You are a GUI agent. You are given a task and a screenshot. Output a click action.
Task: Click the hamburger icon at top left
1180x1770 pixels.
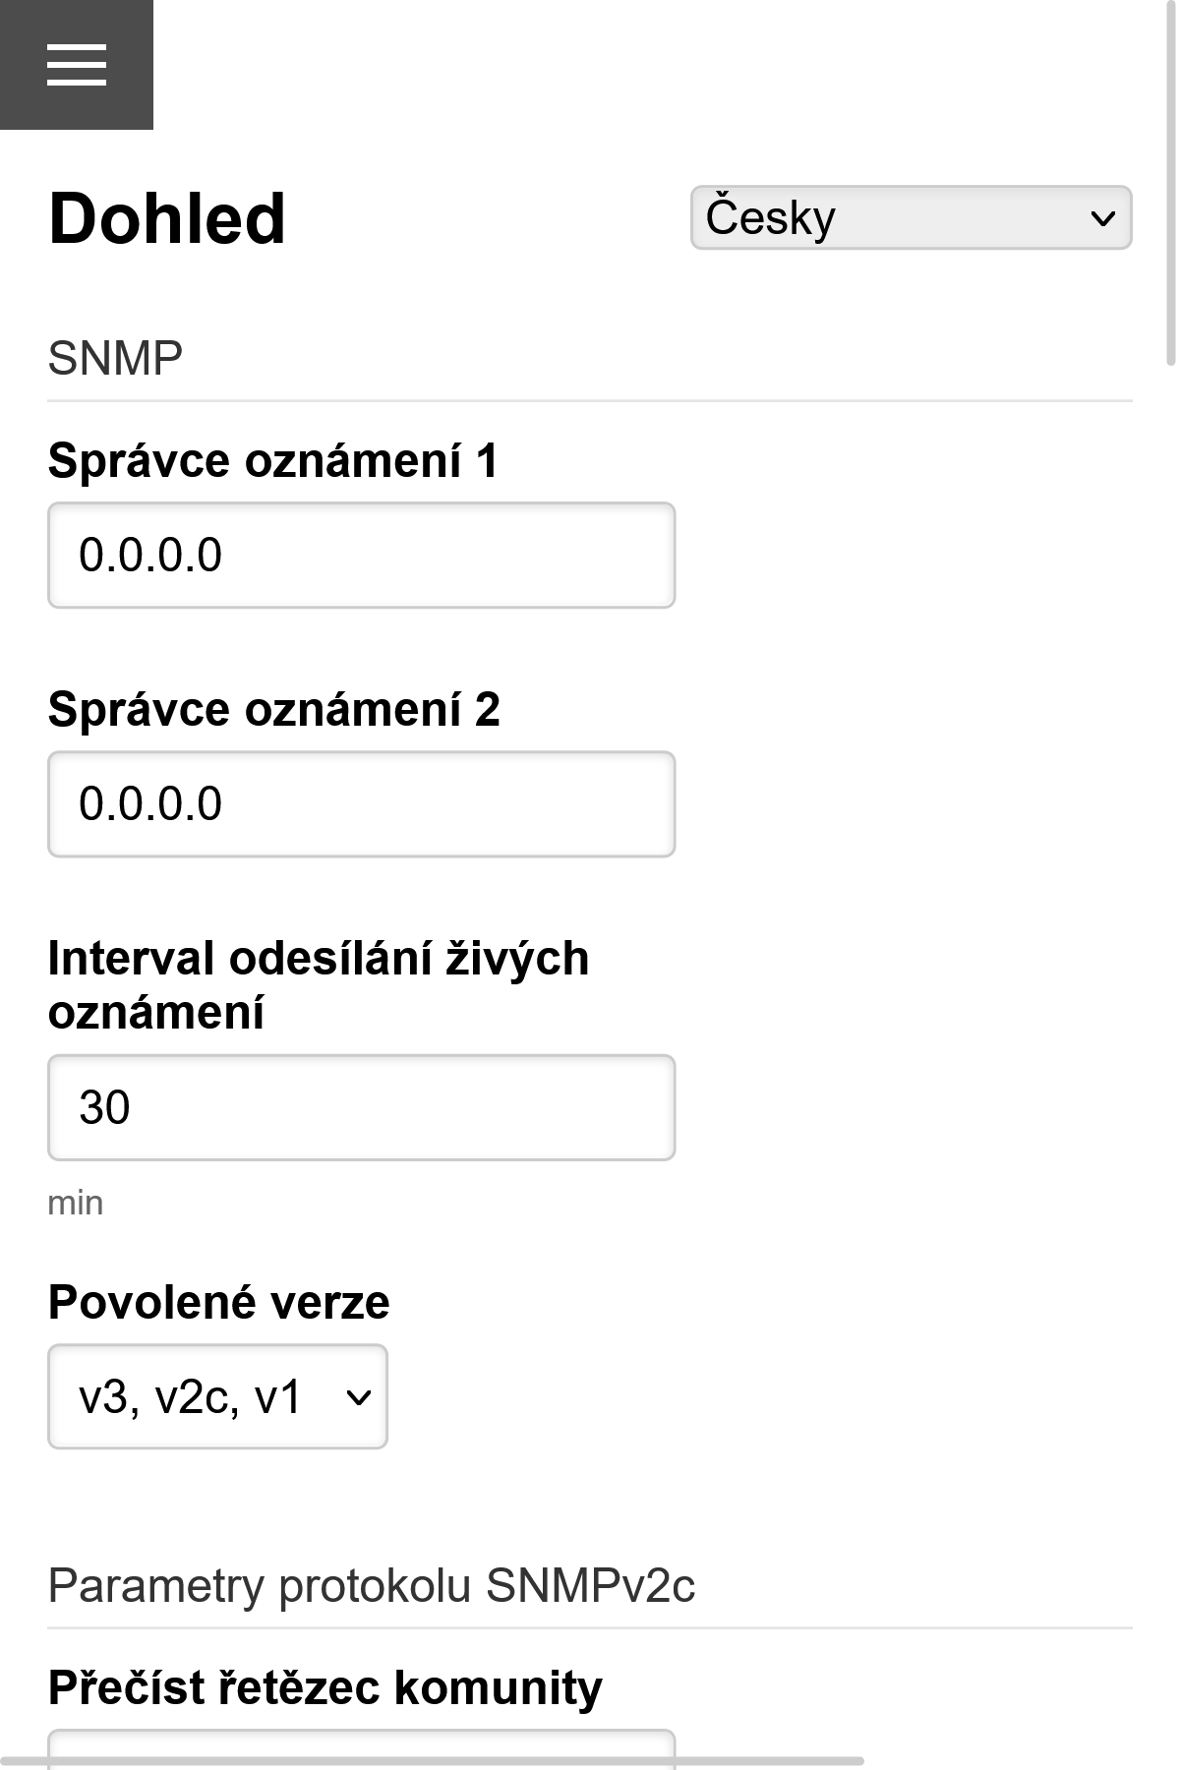click(x=77, y=65)
